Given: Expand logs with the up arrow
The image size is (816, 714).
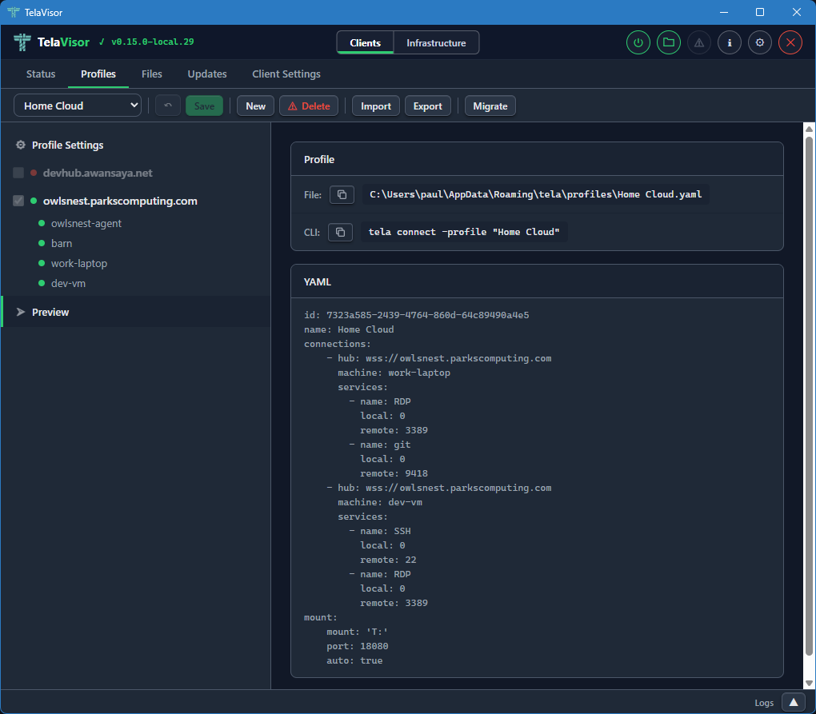Looking at the screenshot, I should pyautogui.click(x=794, y=703).
